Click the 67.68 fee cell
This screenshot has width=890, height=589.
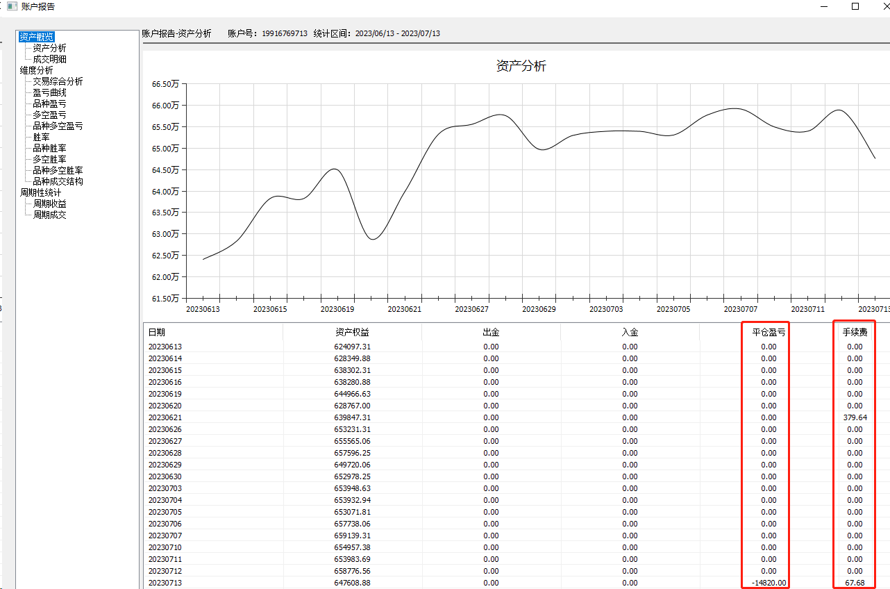click(855, 583)
